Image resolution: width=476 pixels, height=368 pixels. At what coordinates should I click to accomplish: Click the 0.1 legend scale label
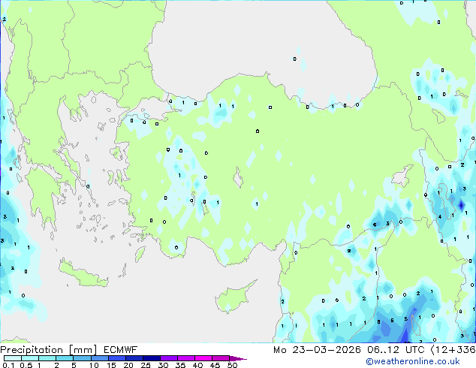click(x=8, y=365)
